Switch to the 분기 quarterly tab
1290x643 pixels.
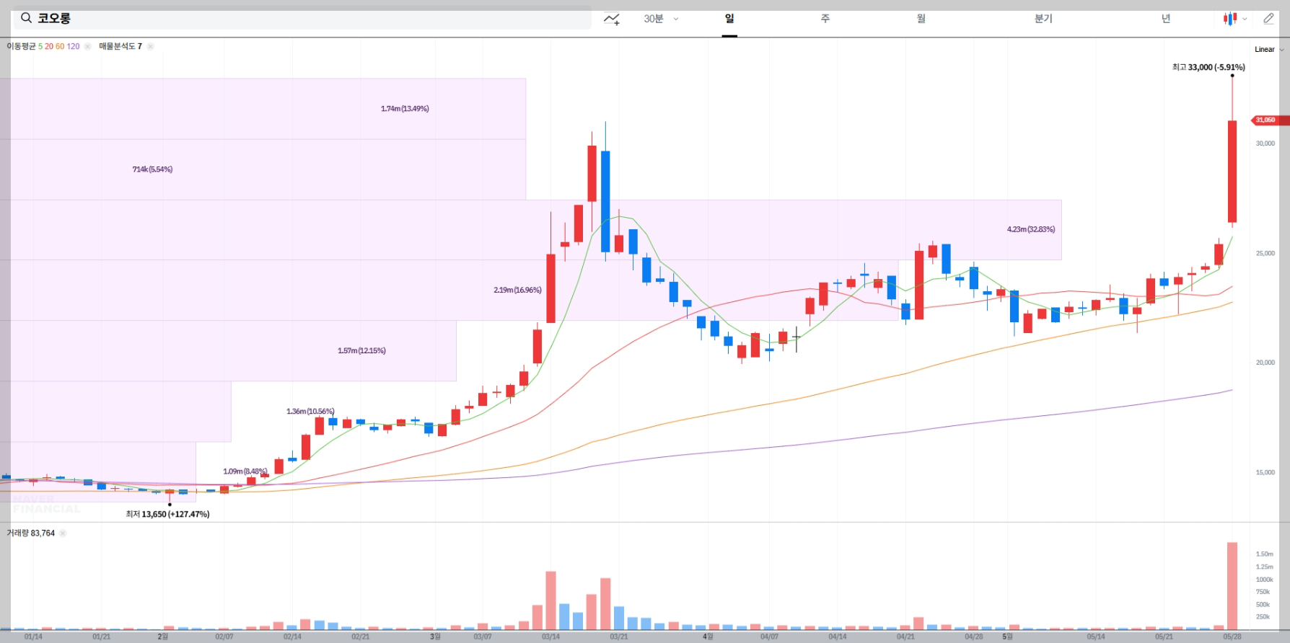click(1043, 19)
